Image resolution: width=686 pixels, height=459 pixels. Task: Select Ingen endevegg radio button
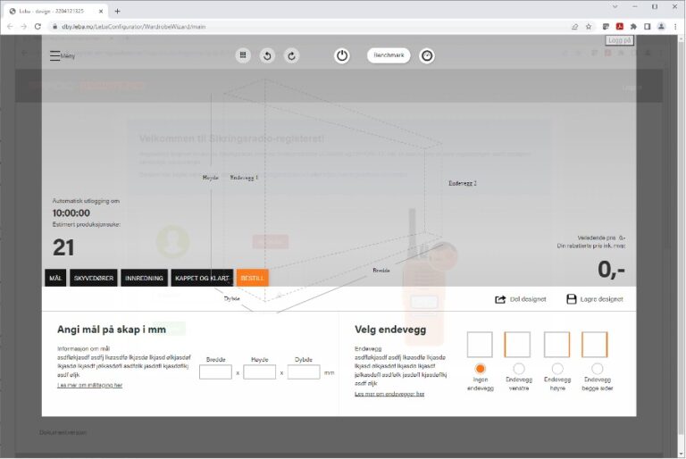(480, 369)
